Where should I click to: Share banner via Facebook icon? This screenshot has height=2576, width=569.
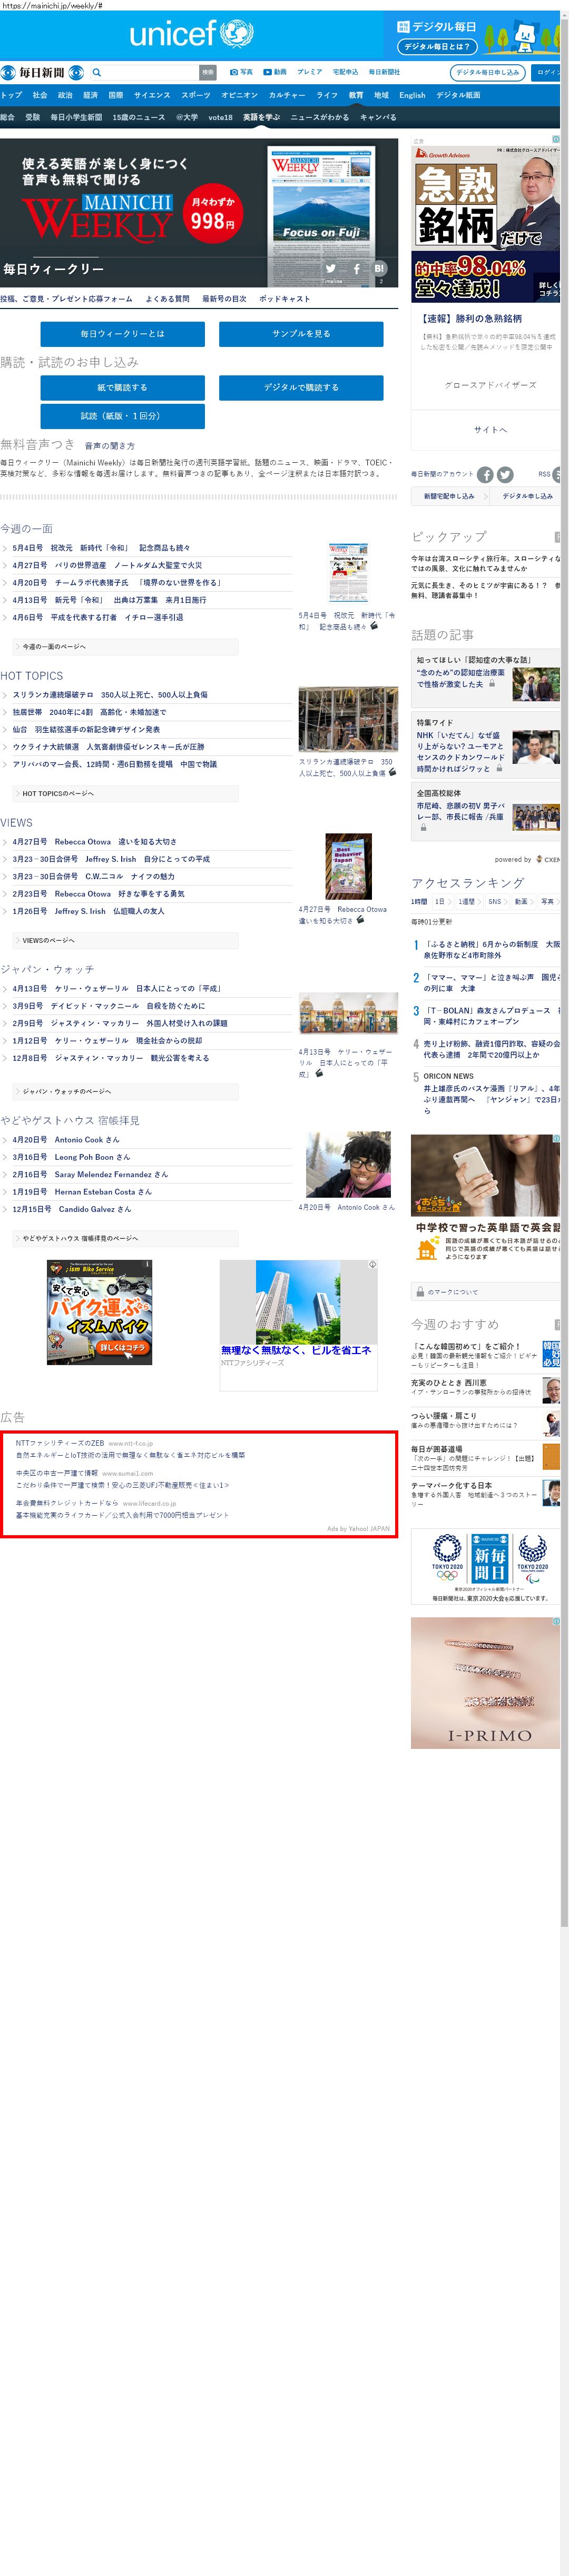click(356, 268)
